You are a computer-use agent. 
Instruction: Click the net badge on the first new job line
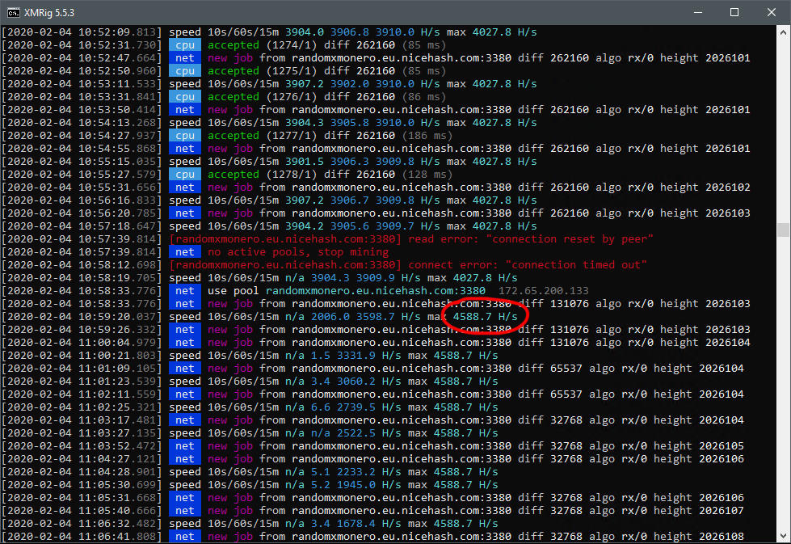pyautogui.click(x=184, y=57)
